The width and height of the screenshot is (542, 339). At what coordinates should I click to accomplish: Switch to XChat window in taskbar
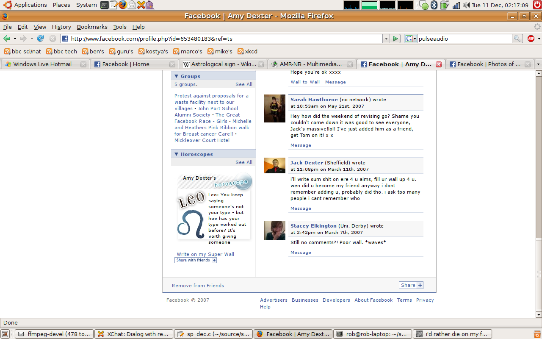click(134, 334)
